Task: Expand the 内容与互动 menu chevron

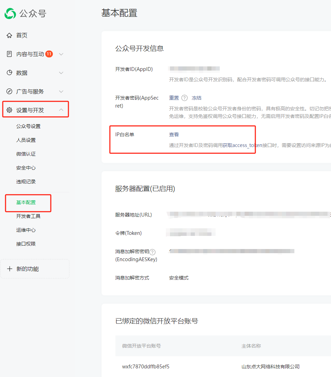Action: coord(61,54)
